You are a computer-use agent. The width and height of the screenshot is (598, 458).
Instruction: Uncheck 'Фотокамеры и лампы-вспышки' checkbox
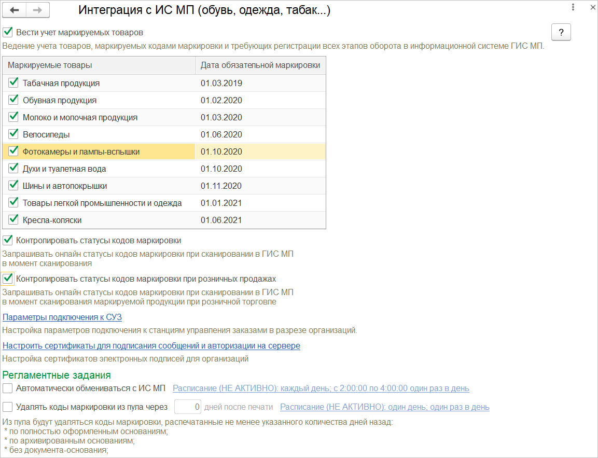pyautogui.click(x=13, y=151)
